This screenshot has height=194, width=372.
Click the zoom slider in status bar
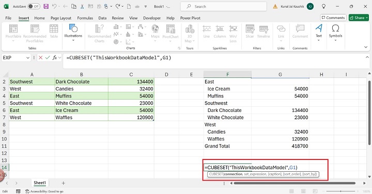[340, 191]
